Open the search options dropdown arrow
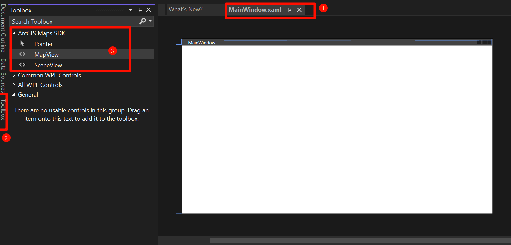Image resolution: width=511 pixels, height=245 pixels. pos(150,21)
